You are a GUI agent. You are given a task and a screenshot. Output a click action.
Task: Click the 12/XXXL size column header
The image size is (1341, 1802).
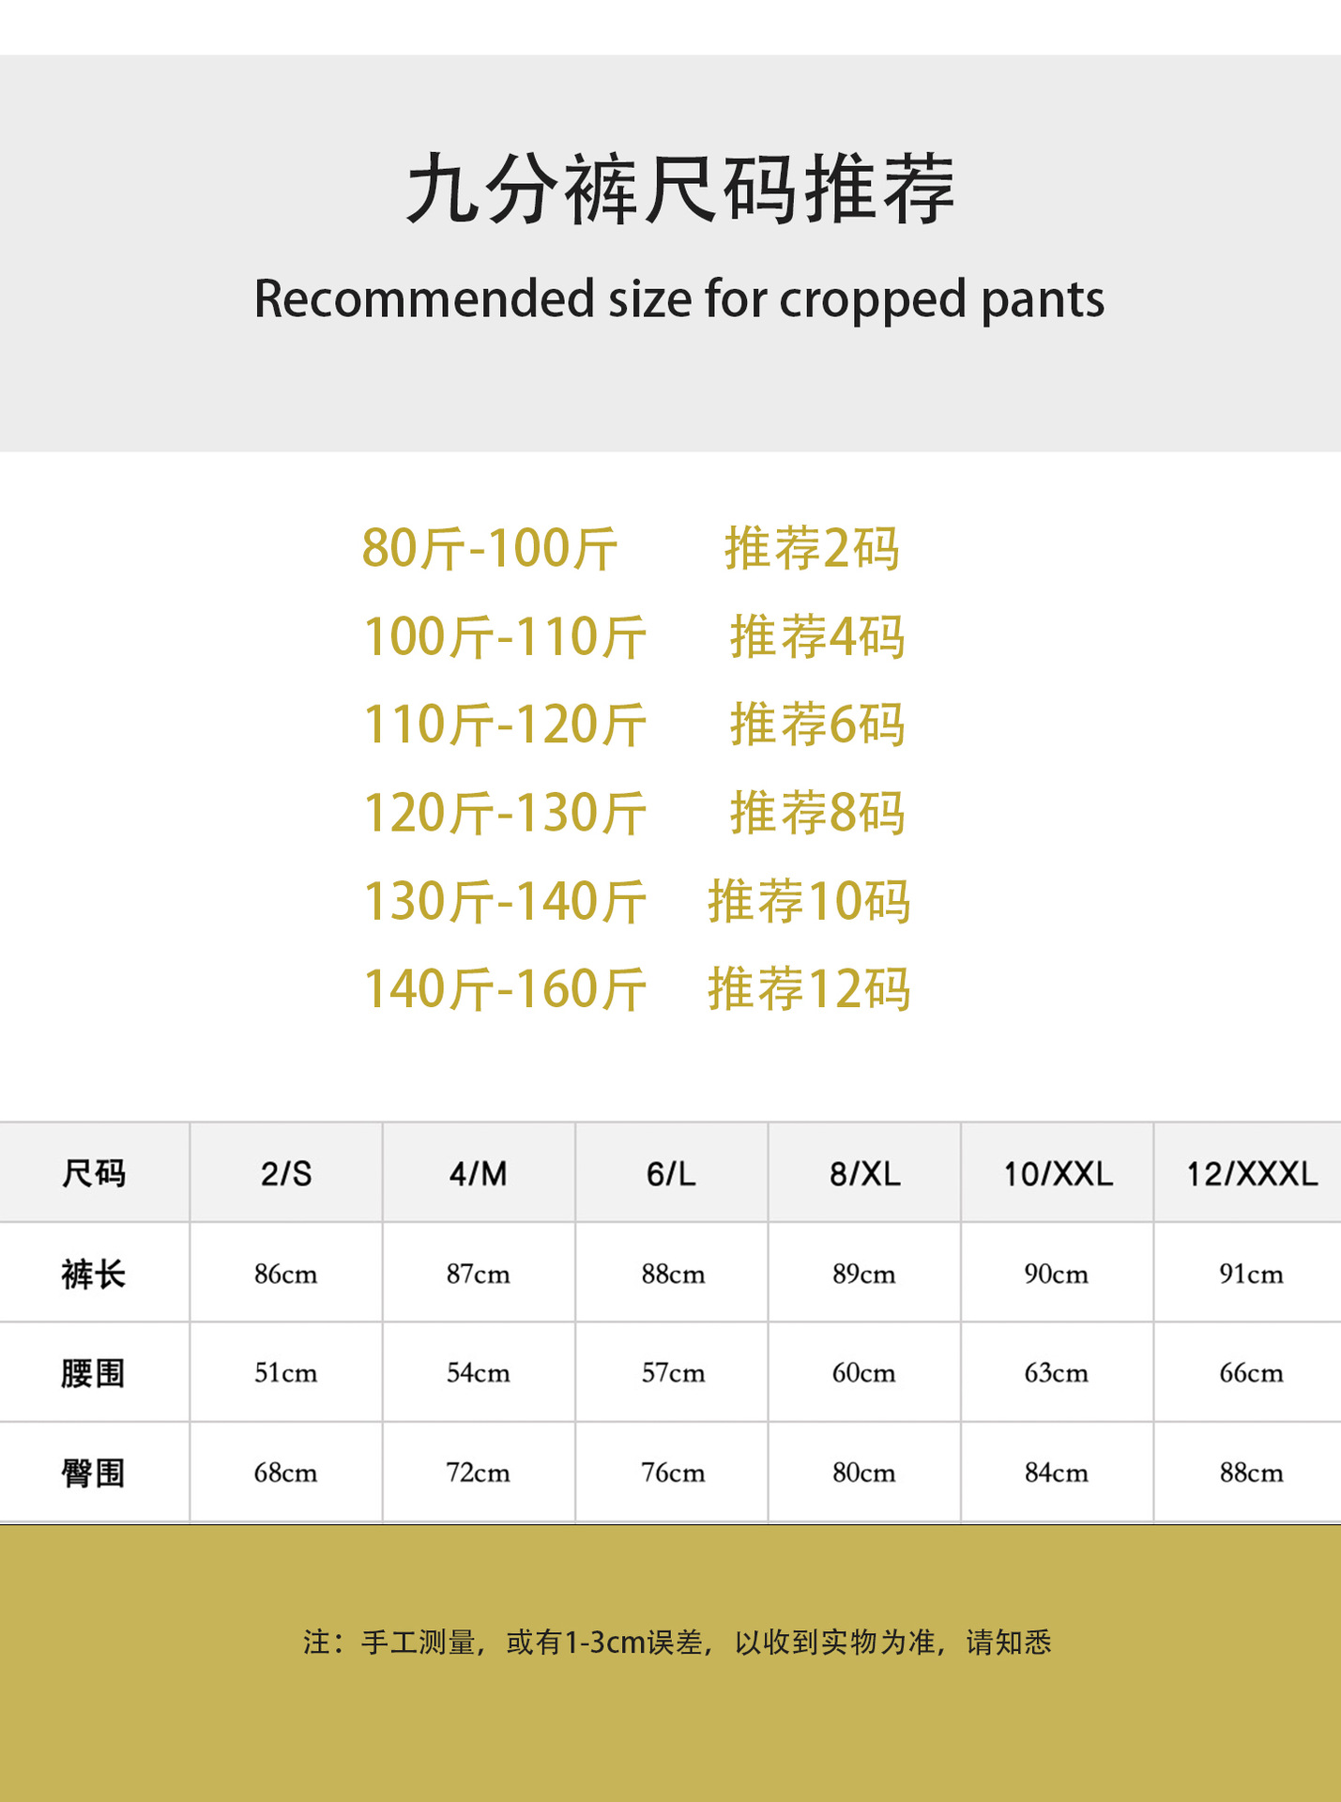point(1251,1173)
